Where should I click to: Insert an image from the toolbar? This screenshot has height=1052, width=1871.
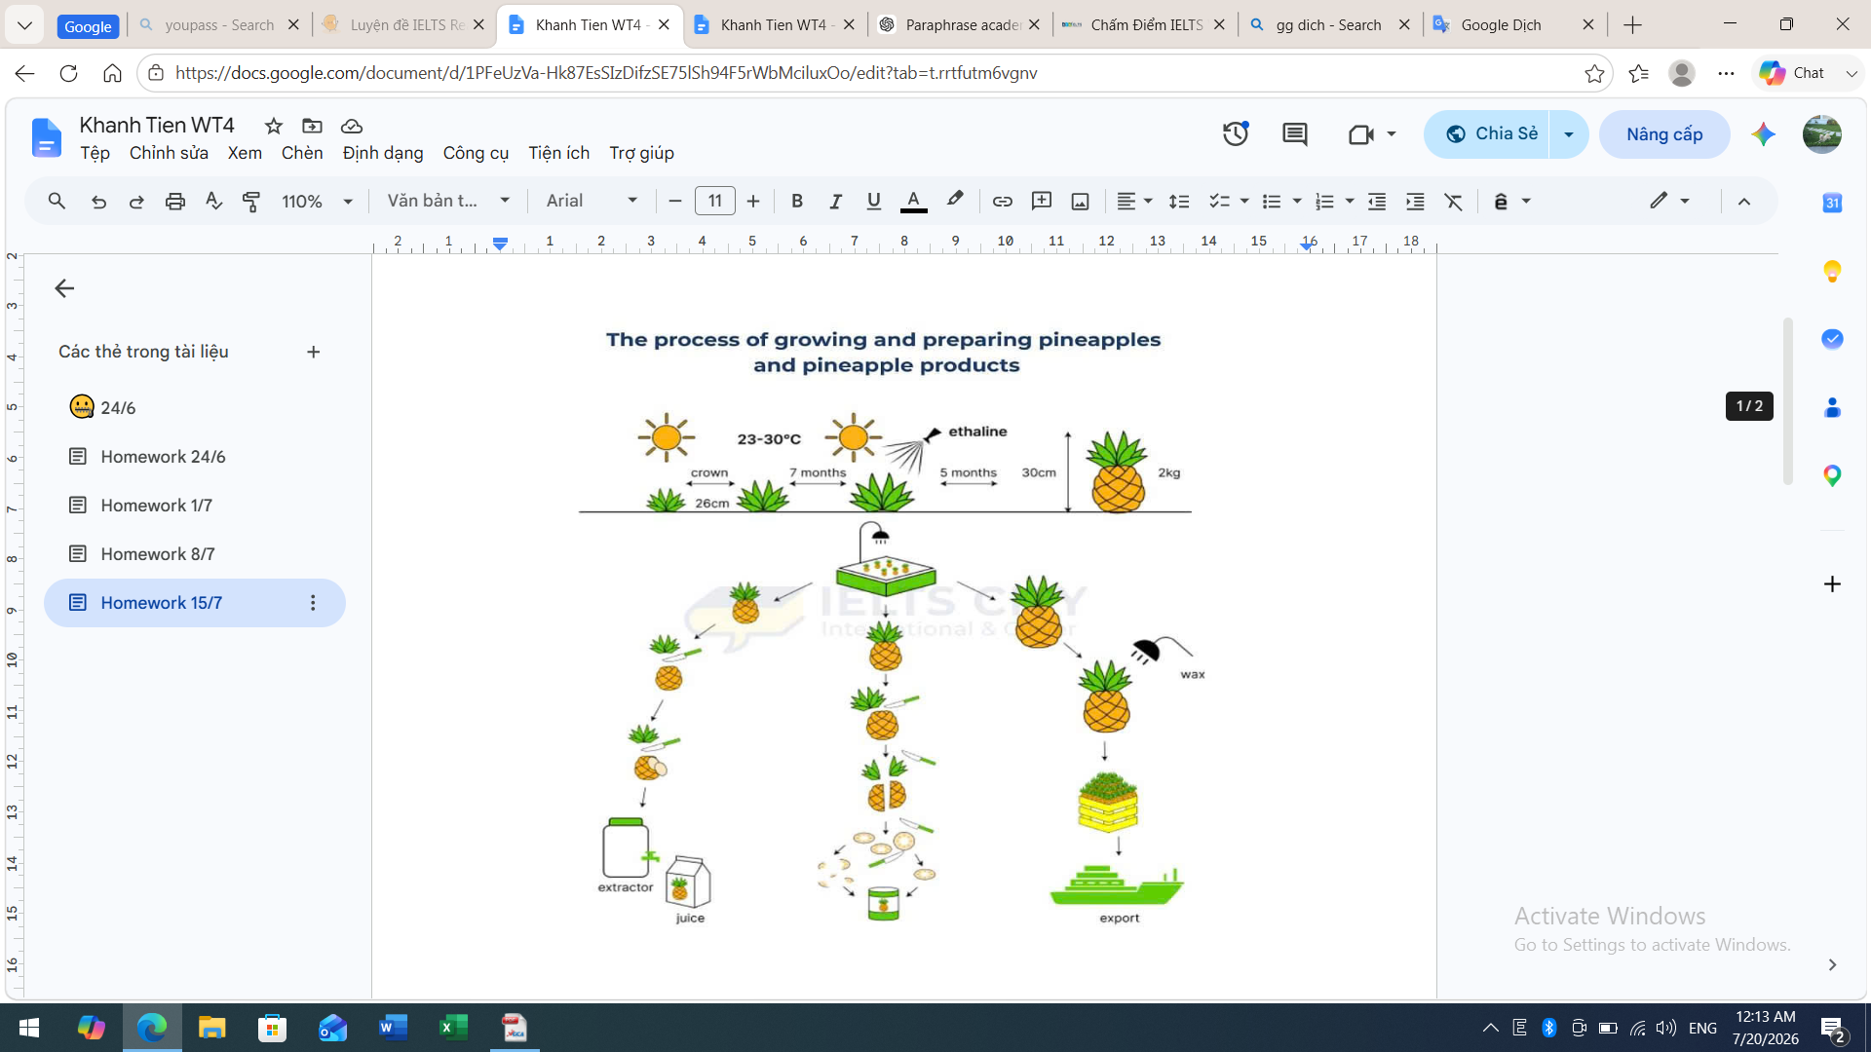[1080, 201]
